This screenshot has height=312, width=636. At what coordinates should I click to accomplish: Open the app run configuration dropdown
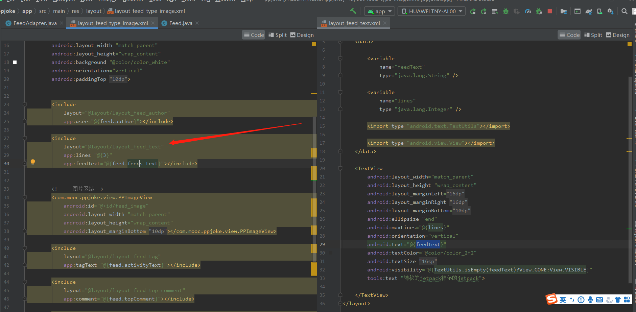coord(380,11)
